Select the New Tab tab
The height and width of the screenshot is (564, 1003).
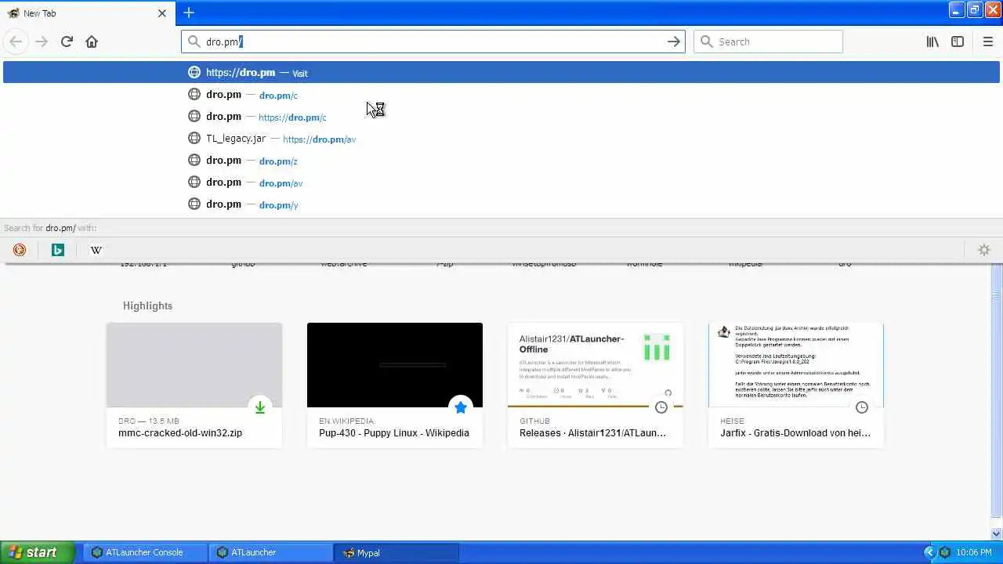coord(86,13)
